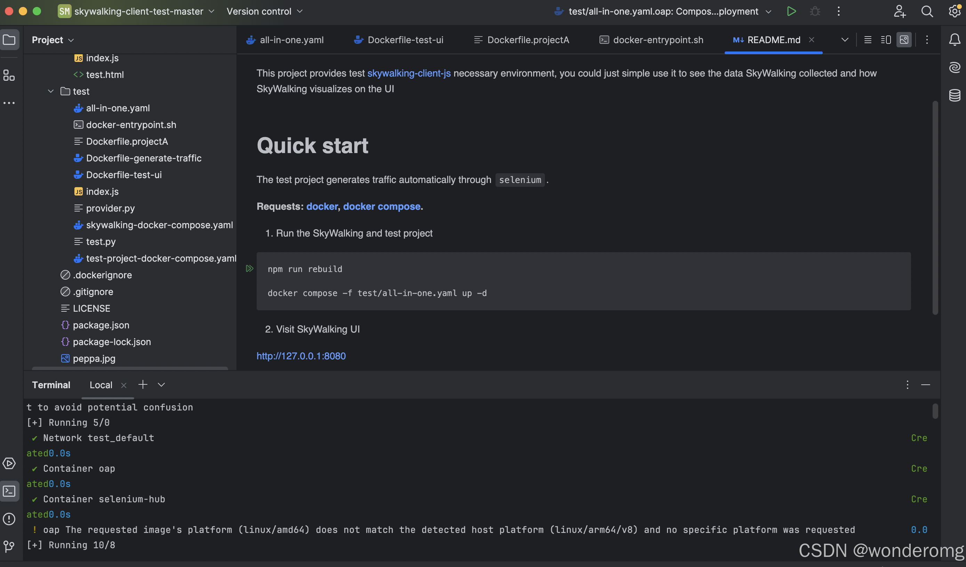Click the green Run button in toolbar
Screen dimensions: 966x567
coord(791,11)
